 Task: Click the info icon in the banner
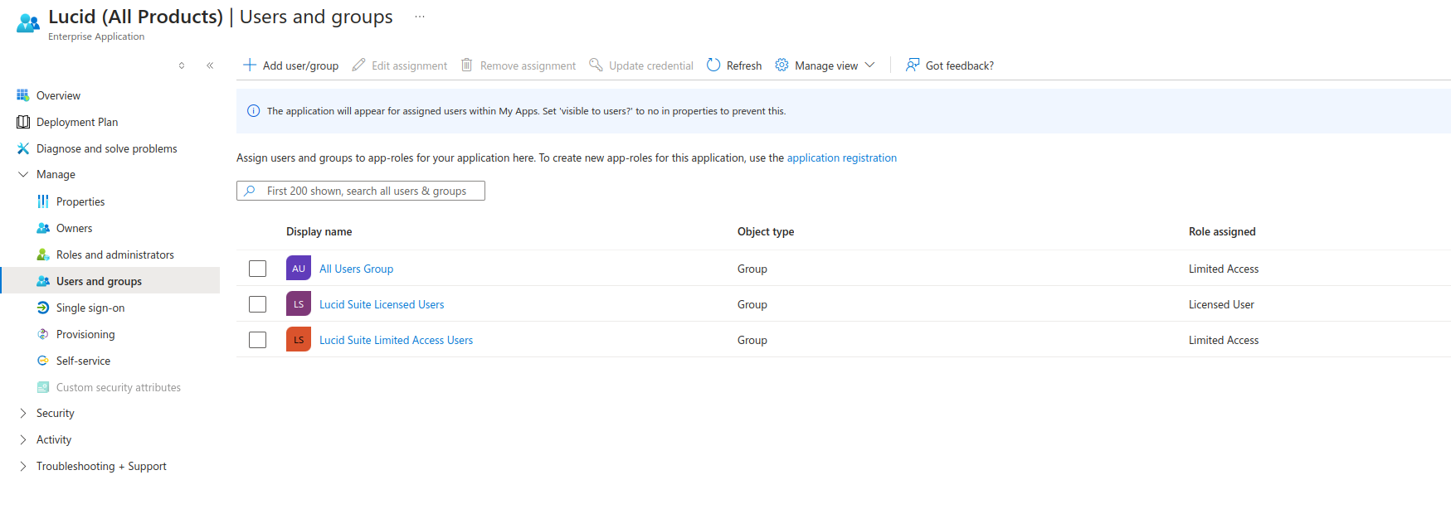coord(254,111)
